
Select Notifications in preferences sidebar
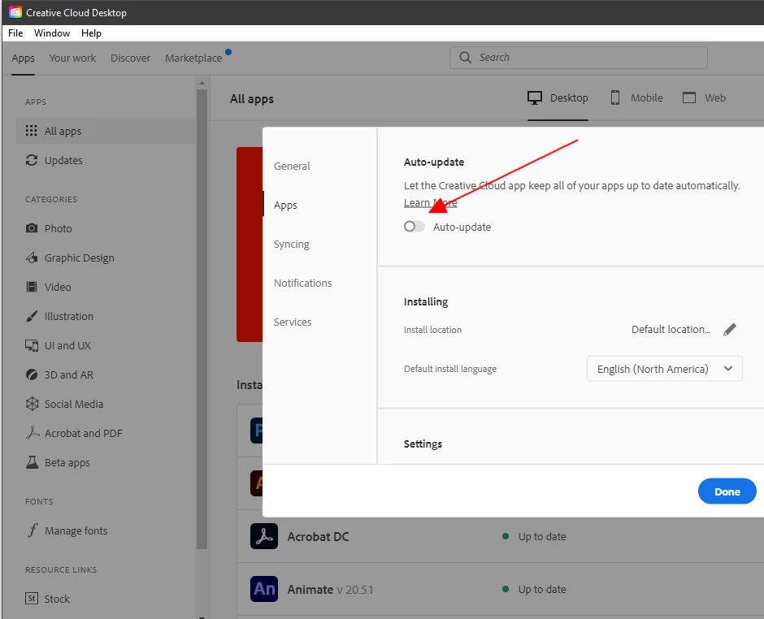coord(302,283)
